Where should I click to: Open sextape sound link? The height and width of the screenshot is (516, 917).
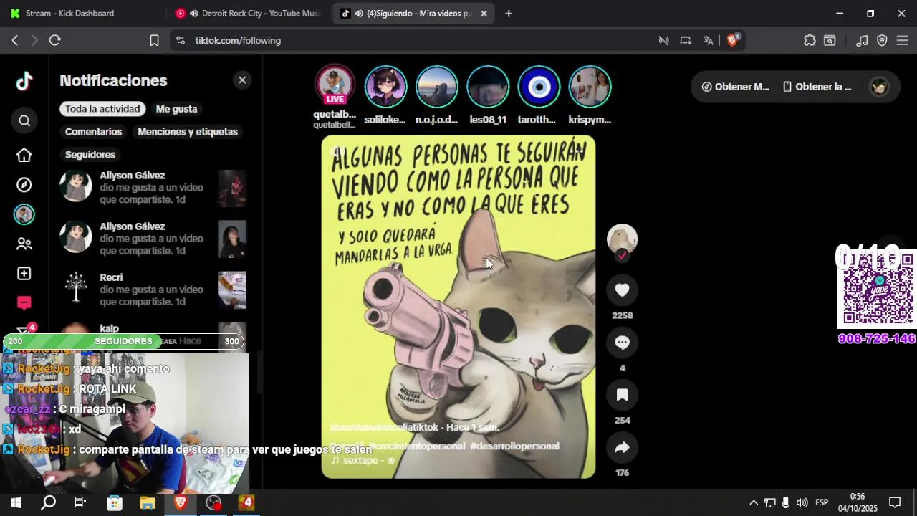[363, 460]
